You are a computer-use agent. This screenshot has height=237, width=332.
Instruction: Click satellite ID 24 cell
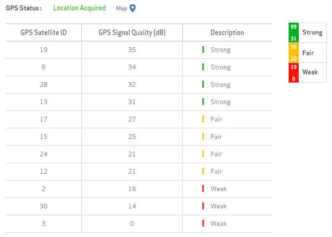[x=44, y=154]
